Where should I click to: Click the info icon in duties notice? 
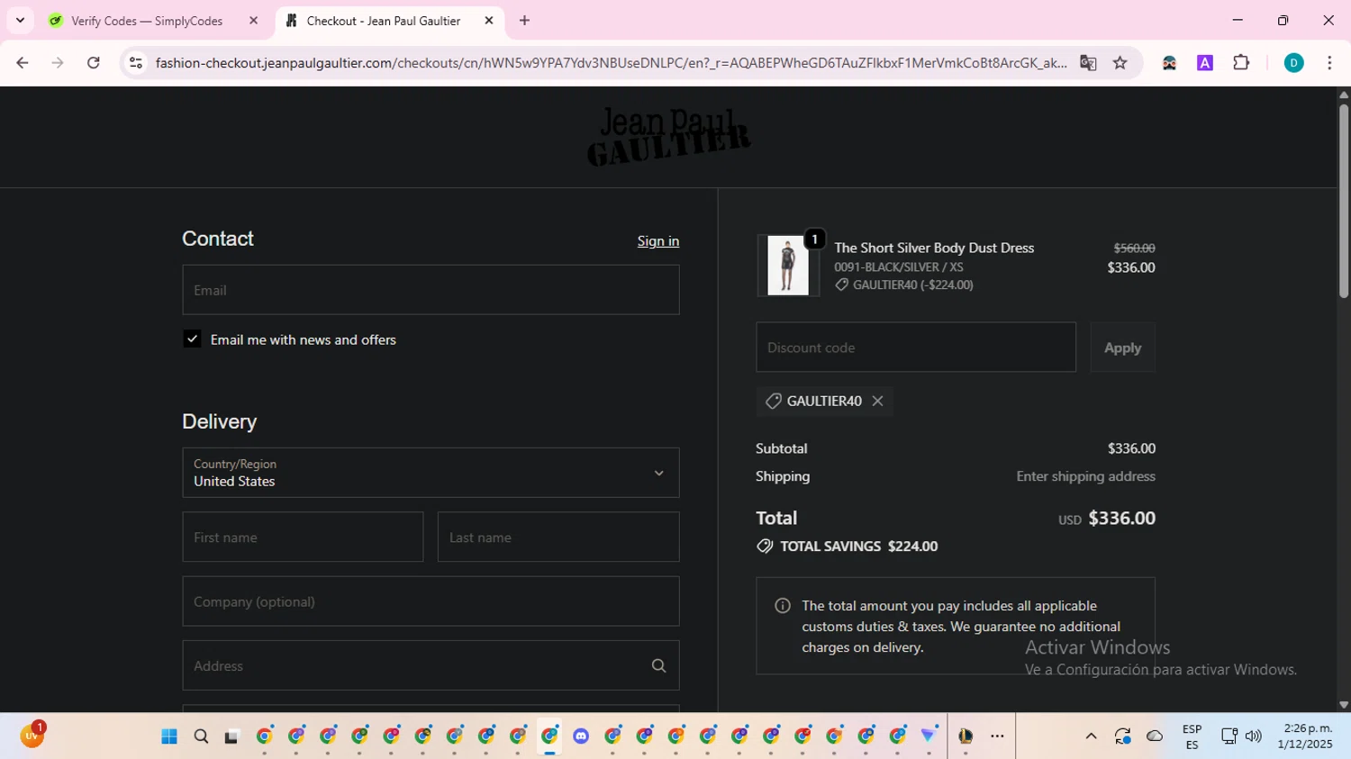coord(783,606)
